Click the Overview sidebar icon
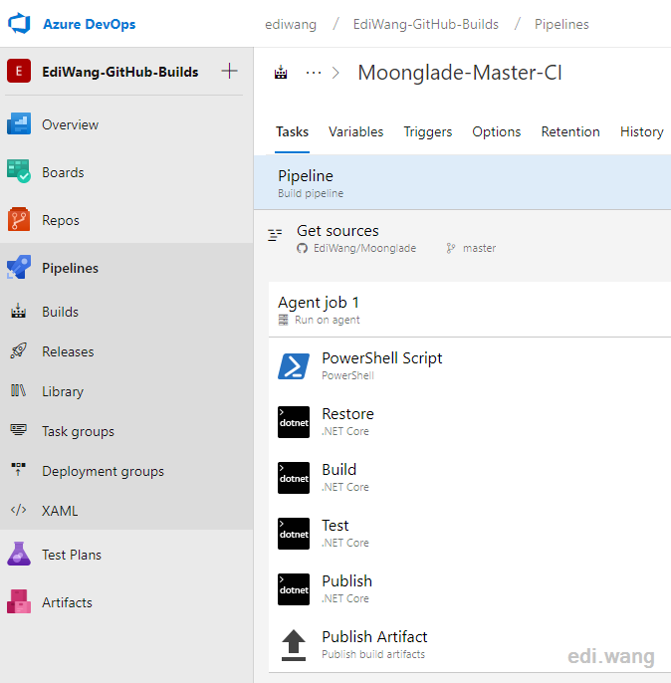The height and width of the screenshot is (683, 671). [19, 124]
